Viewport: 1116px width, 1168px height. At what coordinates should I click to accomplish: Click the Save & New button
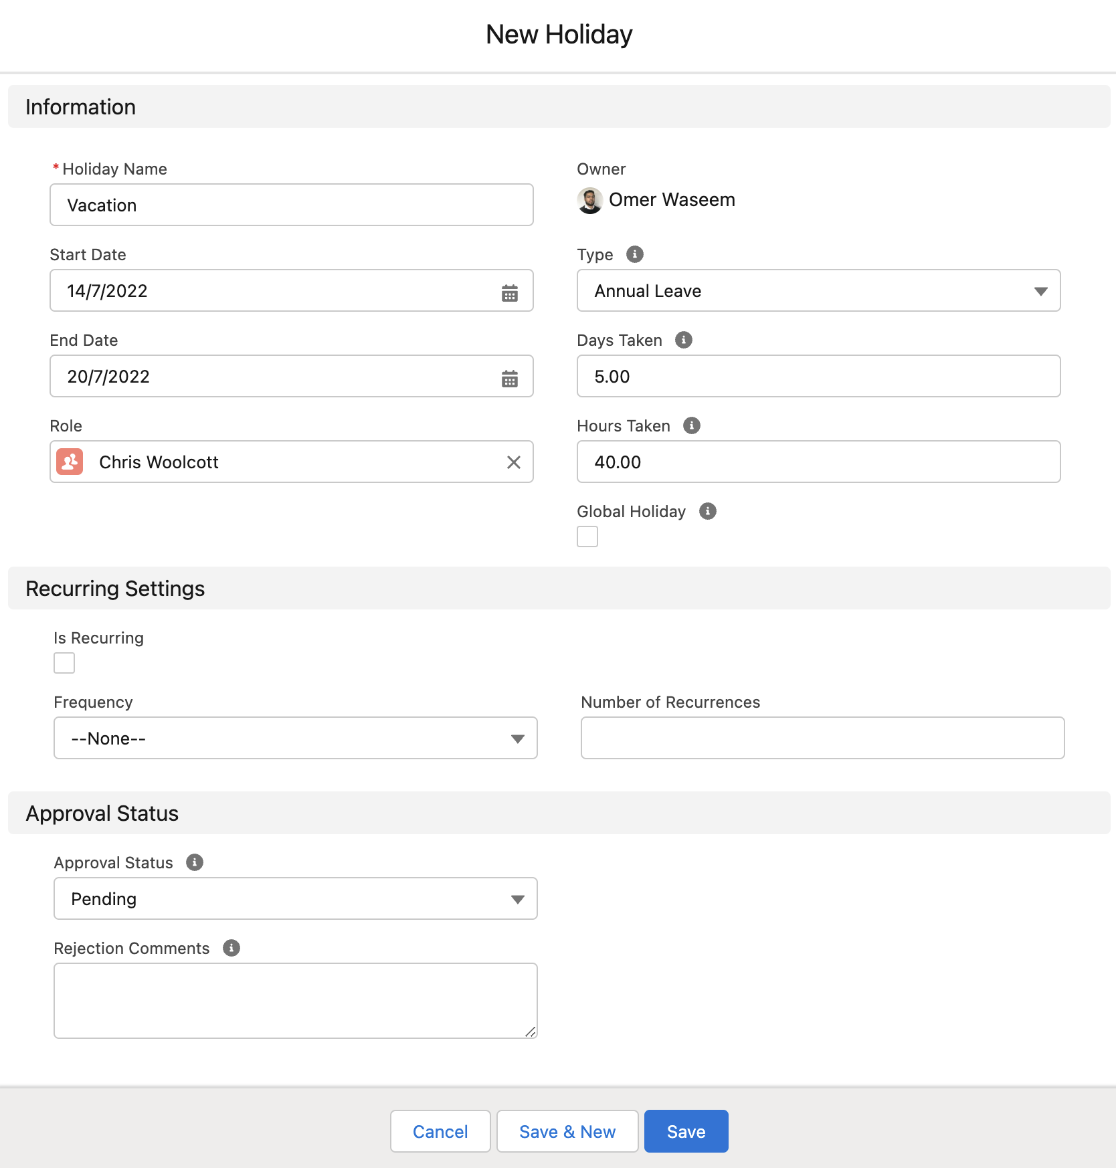point(567,1131)
